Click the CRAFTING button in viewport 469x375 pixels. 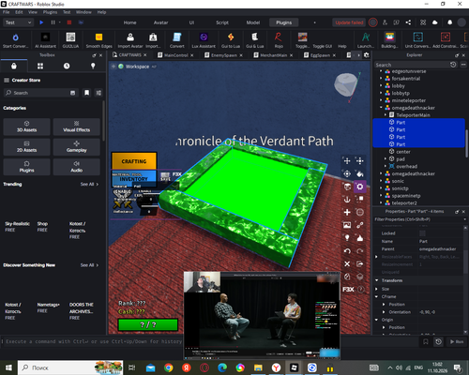pos(134,161)
